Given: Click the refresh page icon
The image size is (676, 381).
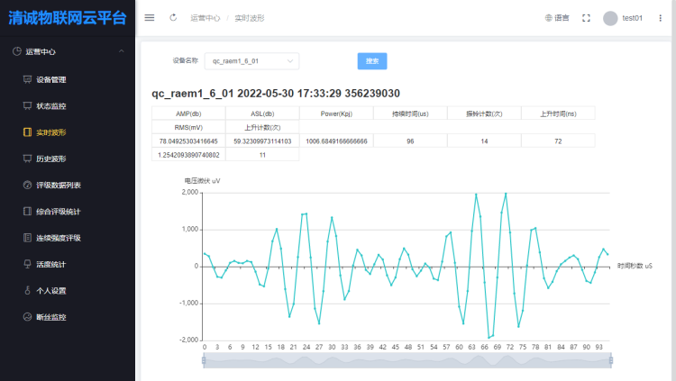Looking at the screenshot, I should [x=173, y=18].
